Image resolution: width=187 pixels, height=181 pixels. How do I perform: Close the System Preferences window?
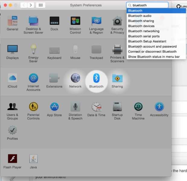pos(5,5)
